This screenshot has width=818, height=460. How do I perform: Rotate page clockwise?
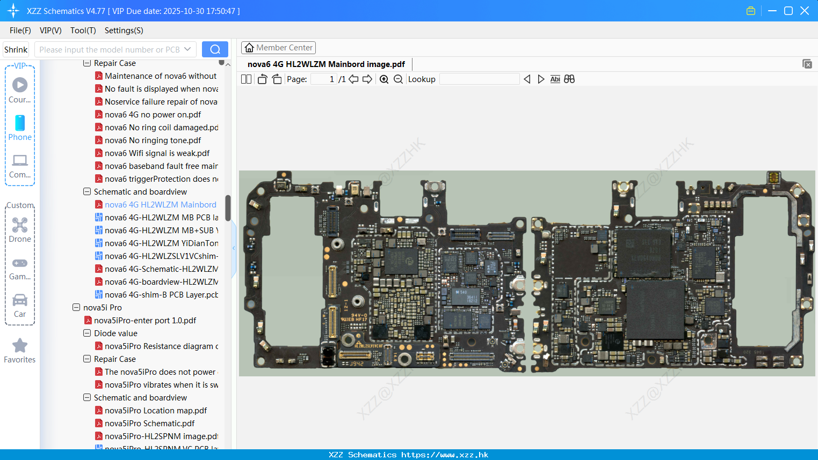tap(277, 79)
